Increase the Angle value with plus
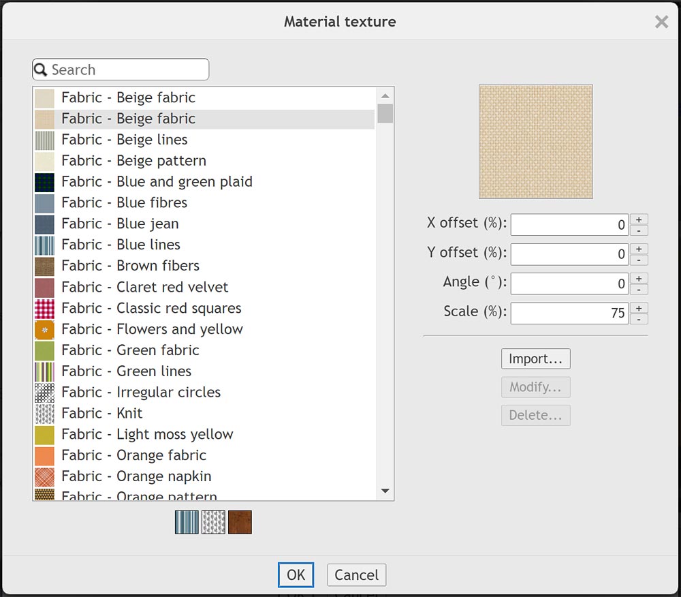Viewport: 681px width, 597px height. coord(639,278)
